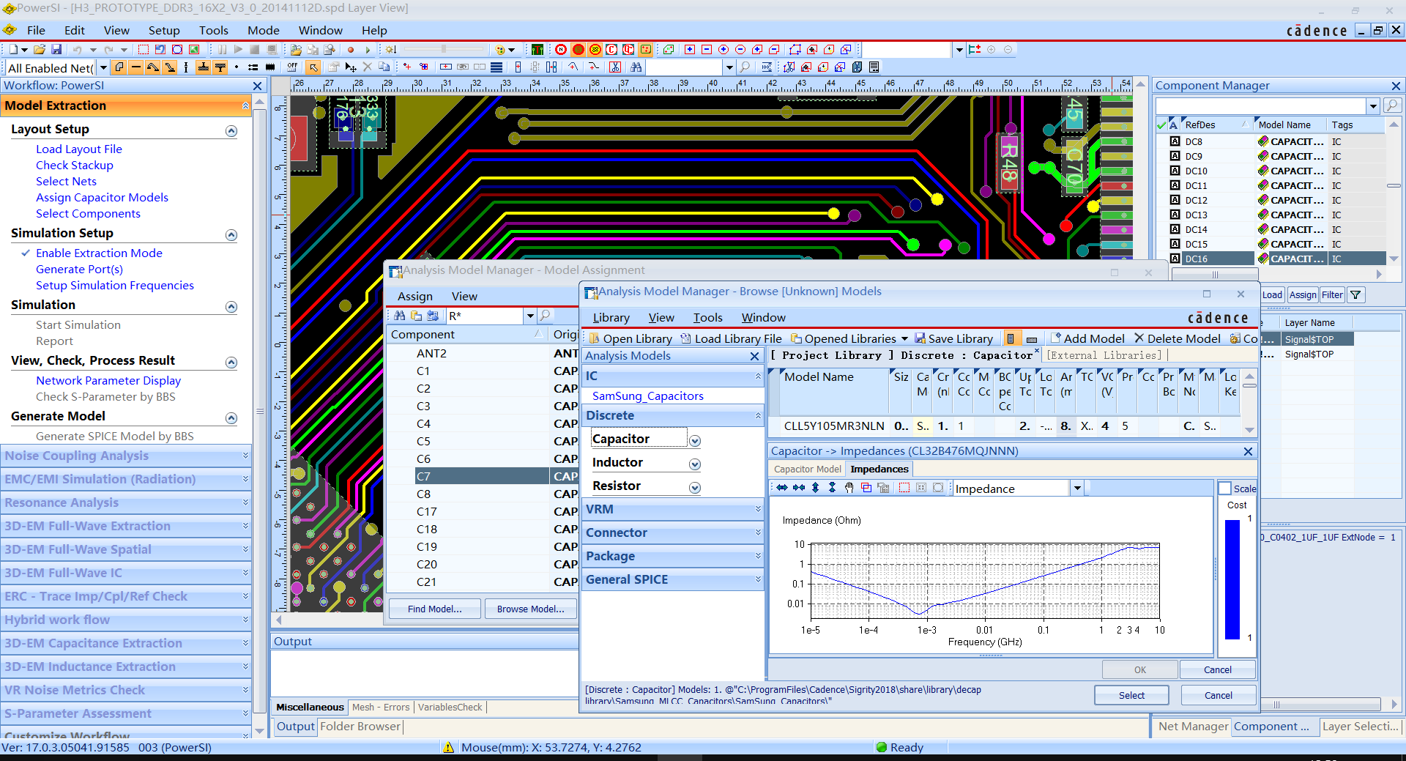Open the All Enabled Net dropdown
Screen dimensions: 1406x761
tap(103, 68)
